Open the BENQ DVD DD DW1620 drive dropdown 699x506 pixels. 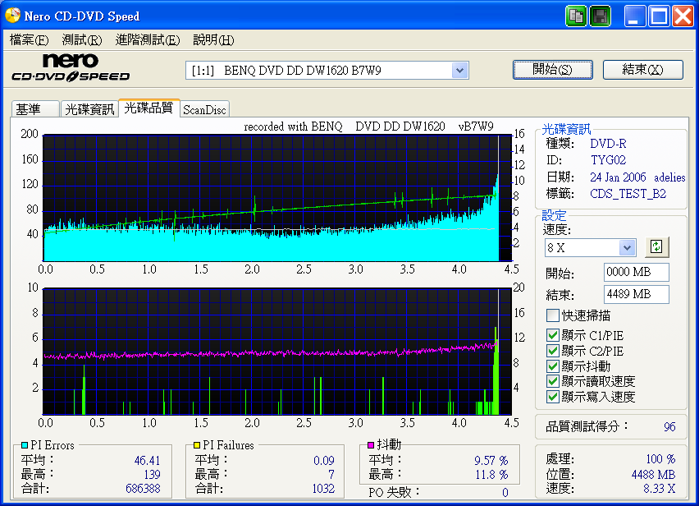pyautogui.click(x=459, y=71)
